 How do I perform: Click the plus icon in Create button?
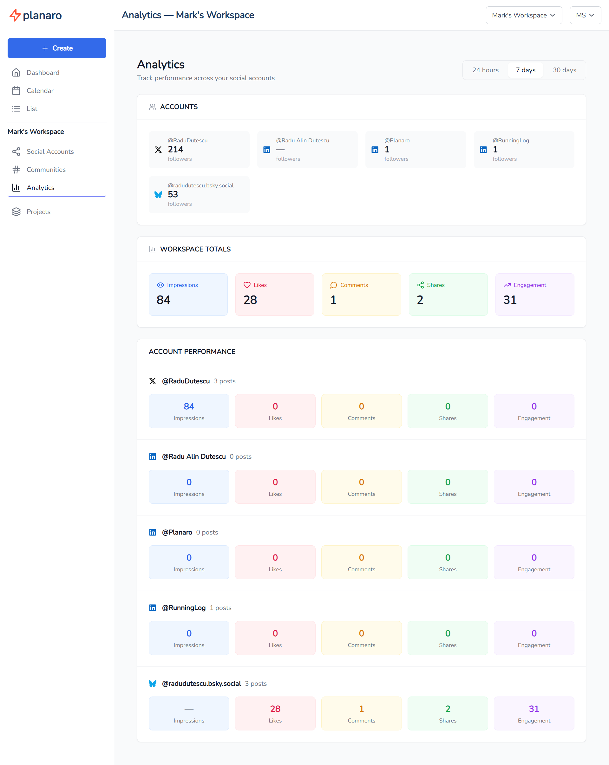tap(45, 48)
